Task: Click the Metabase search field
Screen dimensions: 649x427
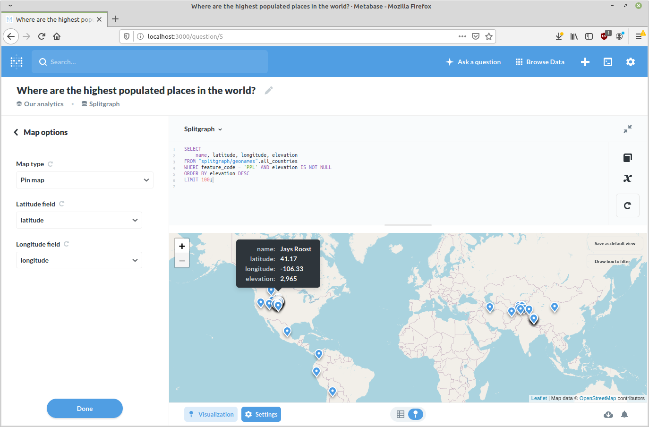Action: click(x=150, y=62)
